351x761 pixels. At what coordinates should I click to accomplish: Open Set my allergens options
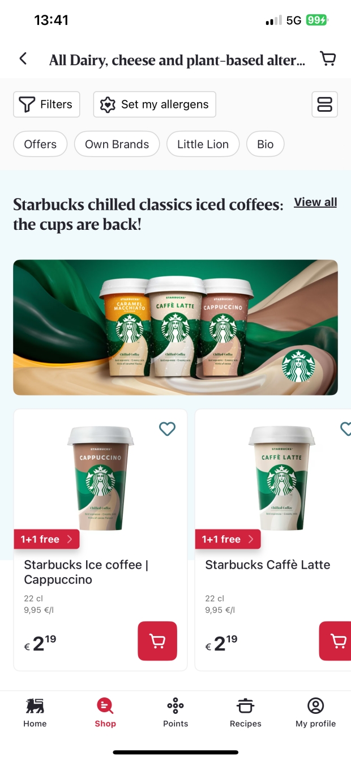[155, 104]
